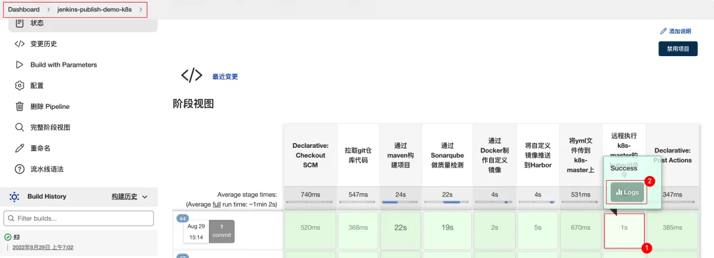This screenshot has width=714, height=258.
Task: Focus the Filter builds input field
Action: [78, 218]
